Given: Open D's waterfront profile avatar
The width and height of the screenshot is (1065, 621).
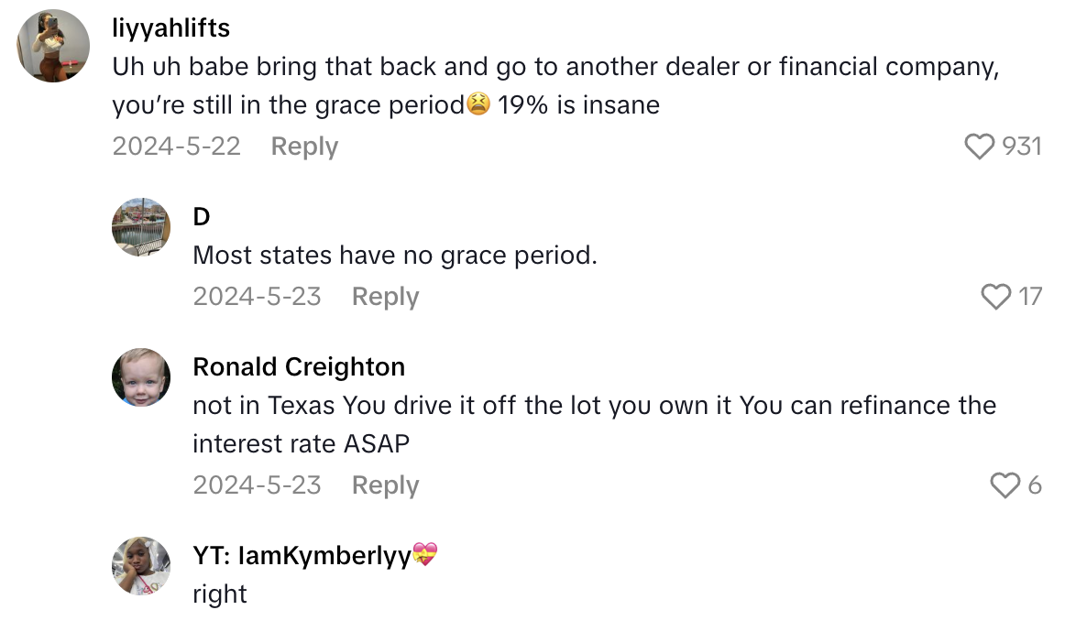Looking at the screenshot, I should [x=141, y=226].
